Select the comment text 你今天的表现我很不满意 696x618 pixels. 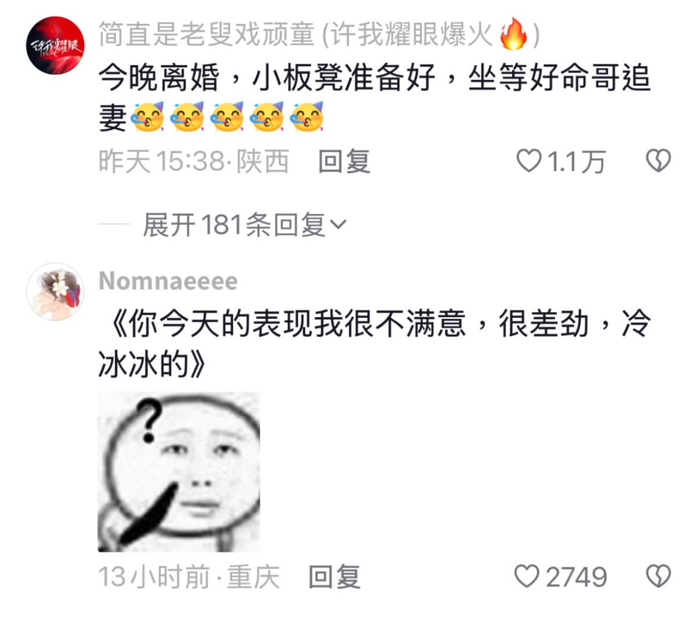(297, 324)
